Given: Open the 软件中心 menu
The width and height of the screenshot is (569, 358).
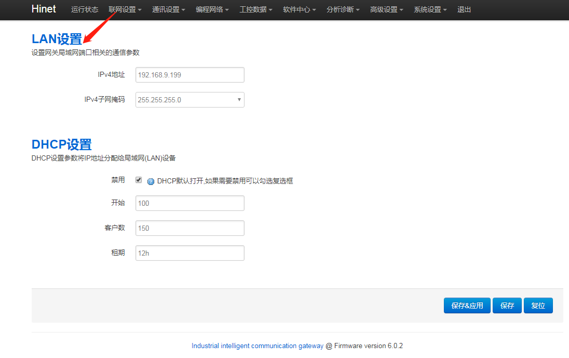Looking at the screenshot, I should pos(299,9).
